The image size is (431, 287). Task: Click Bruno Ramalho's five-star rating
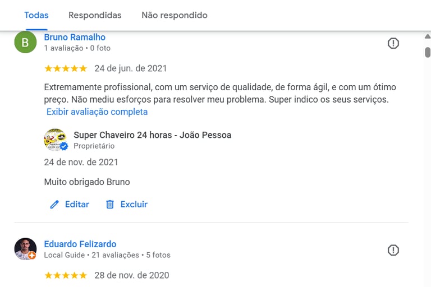click(66, 68)
